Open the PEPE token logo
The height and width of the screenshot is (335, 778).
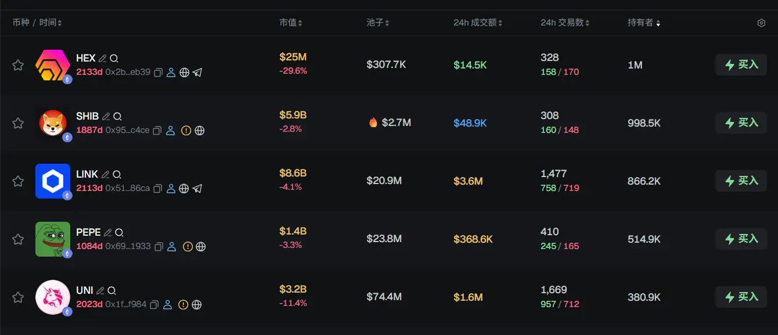53,239
